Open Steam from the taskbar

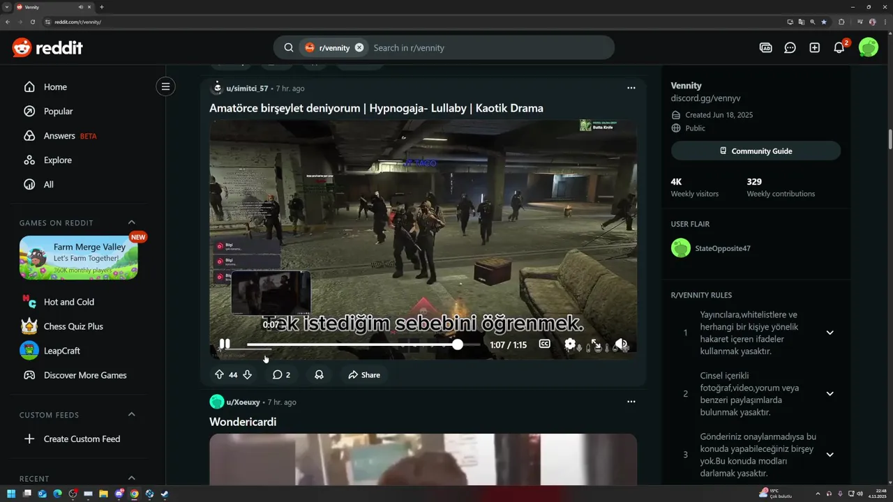[x=165, y=494]
